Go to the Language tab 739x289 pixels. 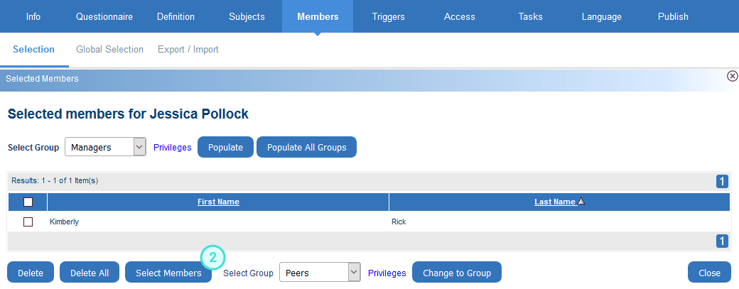click(601, 16)
